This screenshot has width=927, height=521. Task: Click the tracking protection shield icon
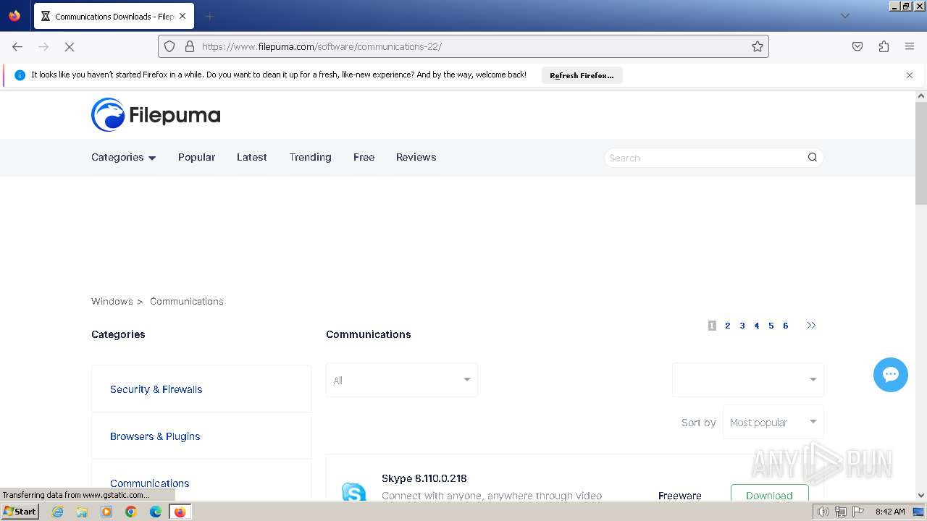point(169,46)
